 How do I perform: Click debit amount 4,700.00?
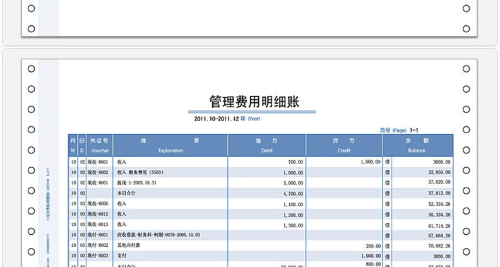293,194
